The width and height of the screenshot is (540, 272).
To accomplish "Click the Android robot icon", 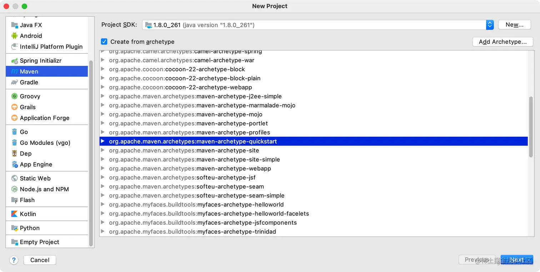I will click(x=14, y=36).
